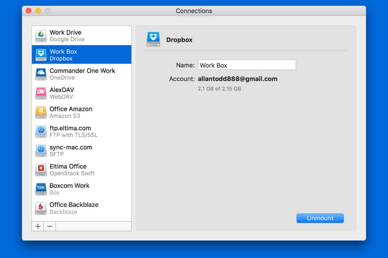388x258 pixels.
Task: Select the Work Box connection name
Action: (x=63, y=52)
